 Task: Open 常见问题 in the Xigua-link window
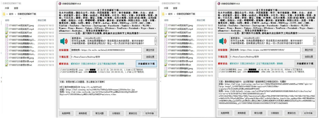point(258,113)
